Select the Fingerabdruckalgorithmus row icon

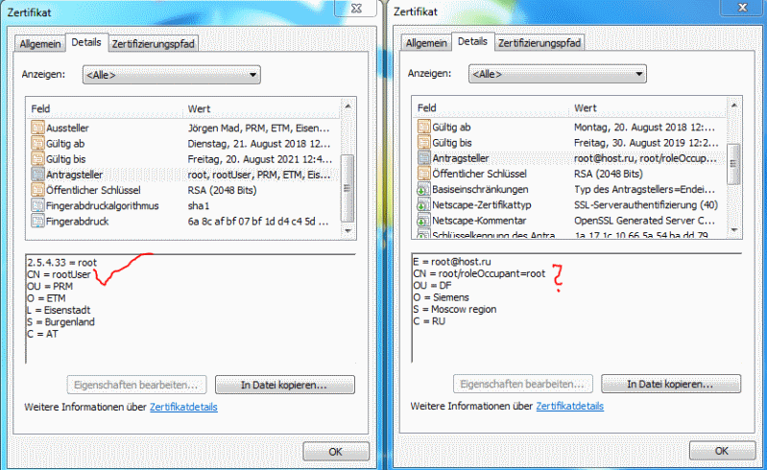[37, 205]
